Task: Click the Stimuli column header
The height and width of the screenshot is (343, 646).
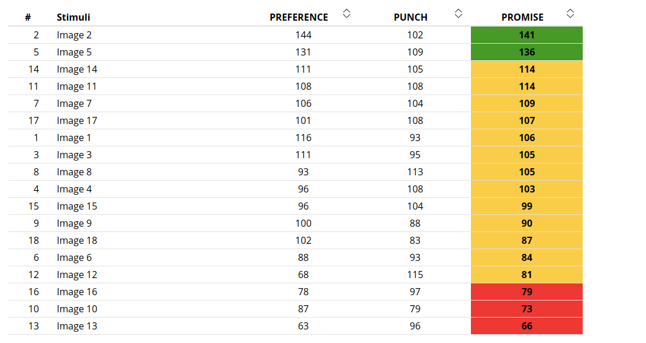Action: [73, 17]
